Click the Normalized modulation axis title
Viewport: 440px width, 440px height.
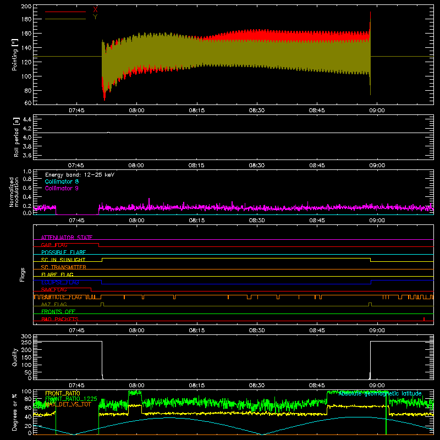pyautogui.click(x=14, y=192)
